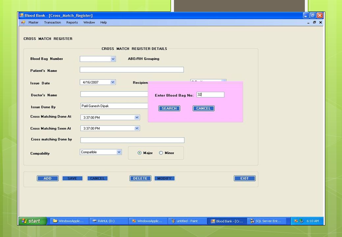The width and height of the screenshot is (342, 237).
Task: Open the Transaction menu
Action: point(52,22)
